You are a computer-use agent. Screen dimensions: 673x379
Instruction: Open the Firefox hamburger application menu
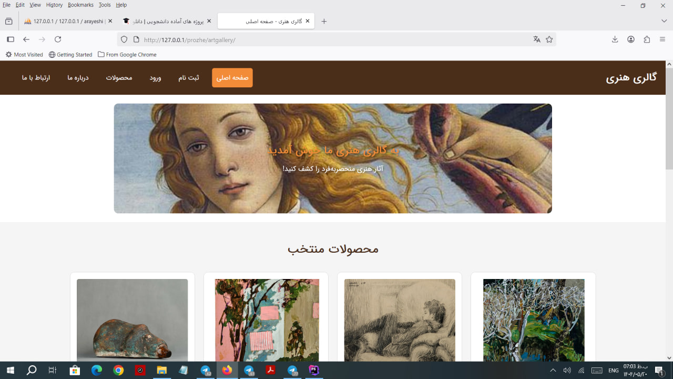coord(662,39)
